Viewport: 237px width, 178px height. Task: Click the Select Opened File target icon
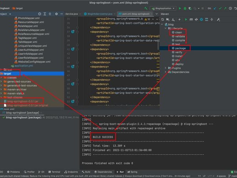[39, 14]
